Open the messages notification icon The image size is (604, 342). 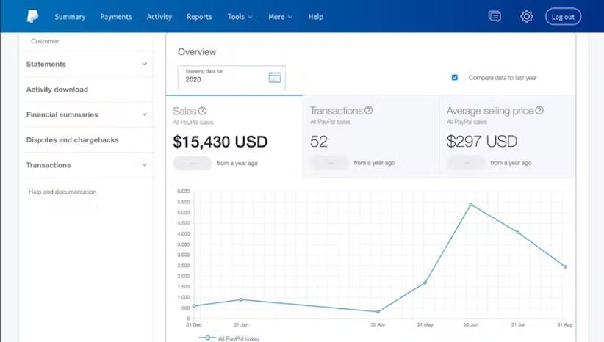[495, 16]
